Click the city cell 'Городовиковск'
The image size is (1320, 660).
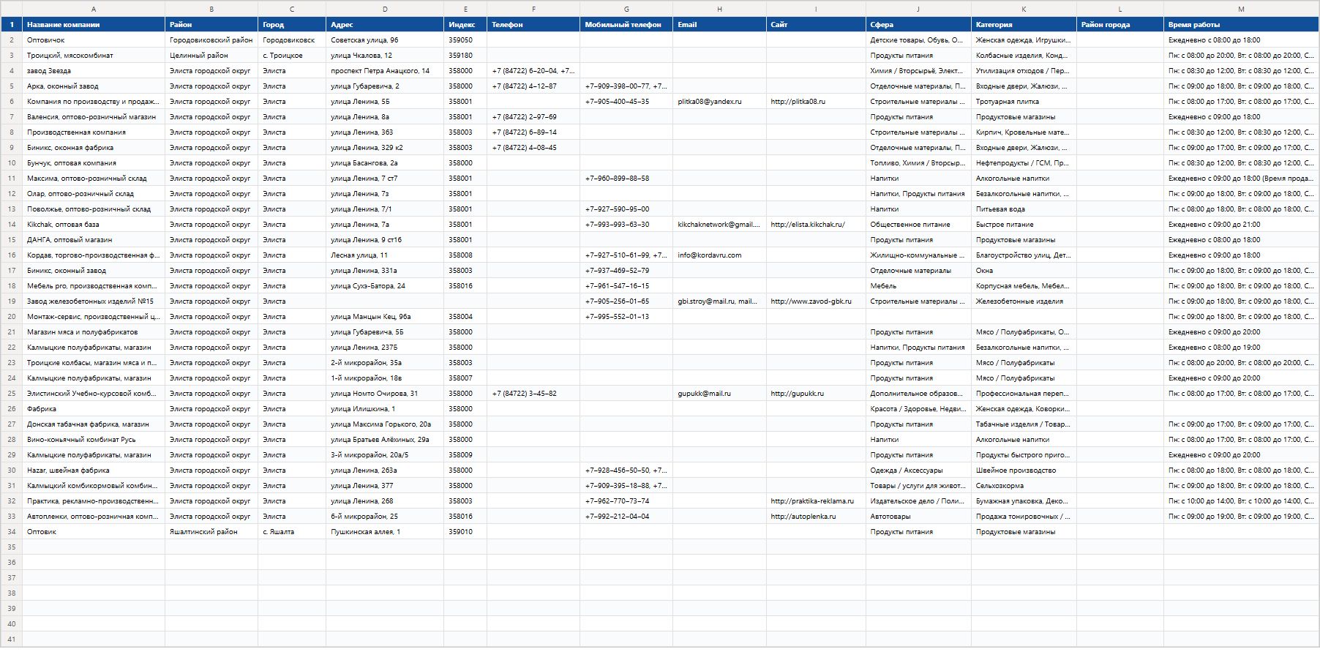point(292,40)
